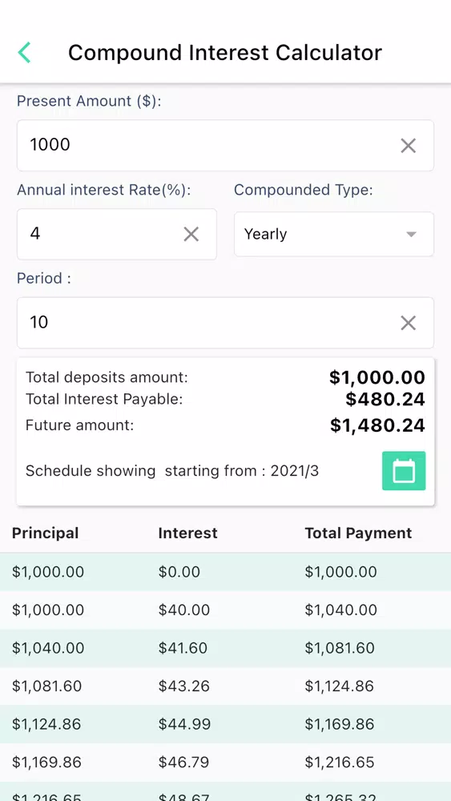451x801 pixels.
Task: Tap the Compound Interest Calculator title
Action: click(x=225, y=53)
